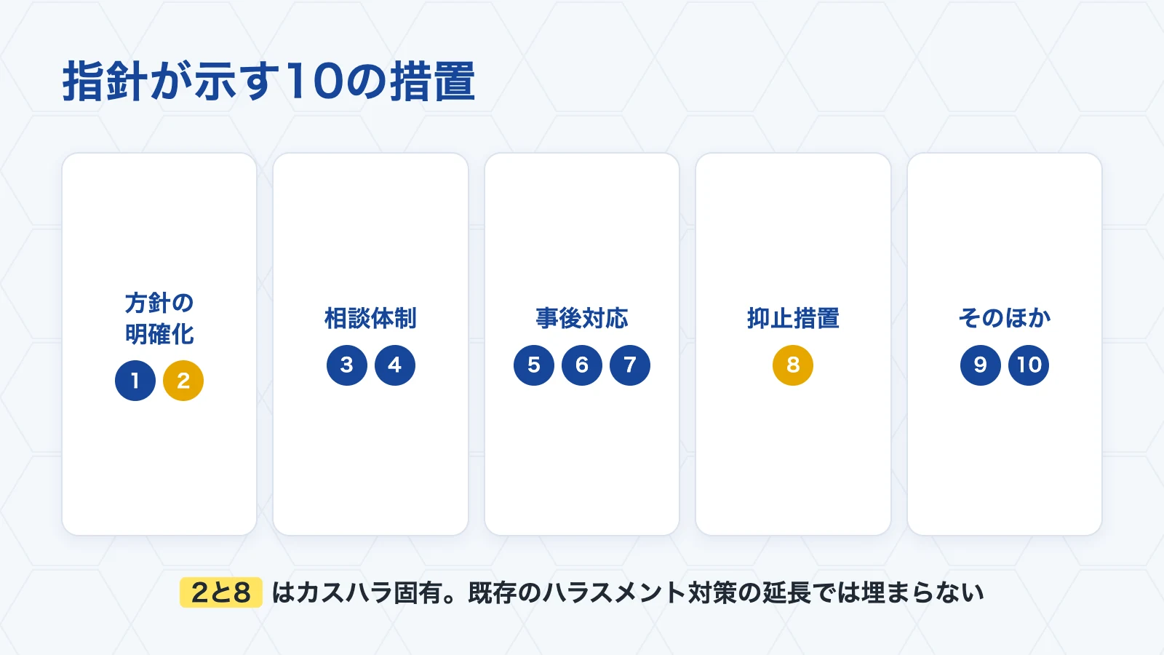The image size is (1164, 655).
Task: Click the blue circle numbered 7
Action: (x=630, y=365)
